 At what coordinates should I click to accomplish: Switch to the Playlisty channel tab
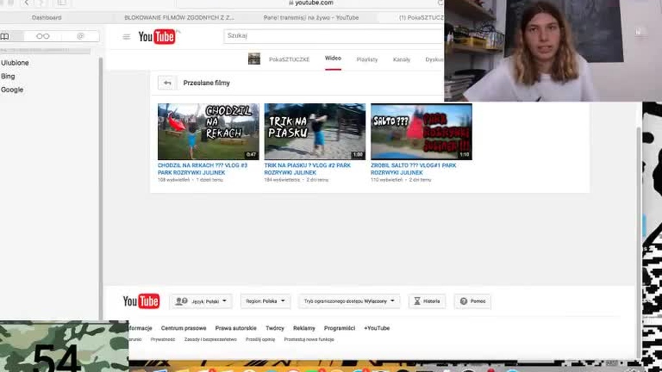click(367, 59)
